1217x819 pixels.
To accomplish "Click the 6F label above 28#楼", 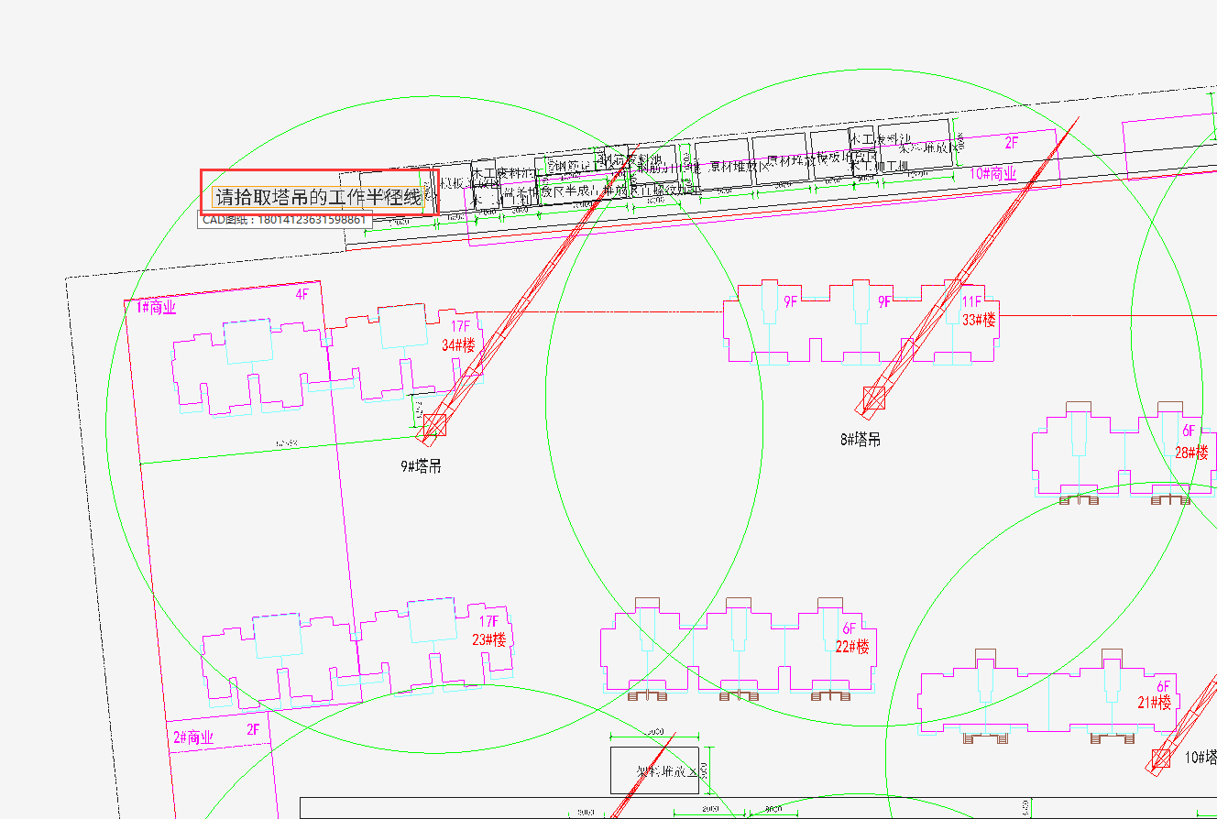I will pyautogui.click(x=1189, y=431).
